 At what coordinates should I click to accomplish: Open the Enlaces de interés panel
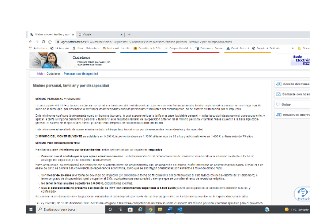[293, 115]
